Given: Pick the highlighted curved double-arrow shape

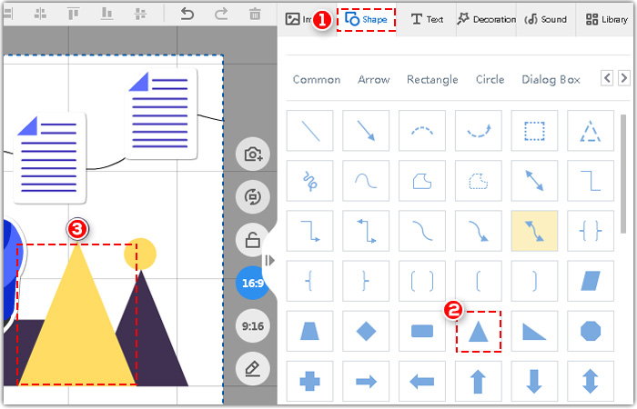Looking at the screenshot, I should tap(535, 231).
